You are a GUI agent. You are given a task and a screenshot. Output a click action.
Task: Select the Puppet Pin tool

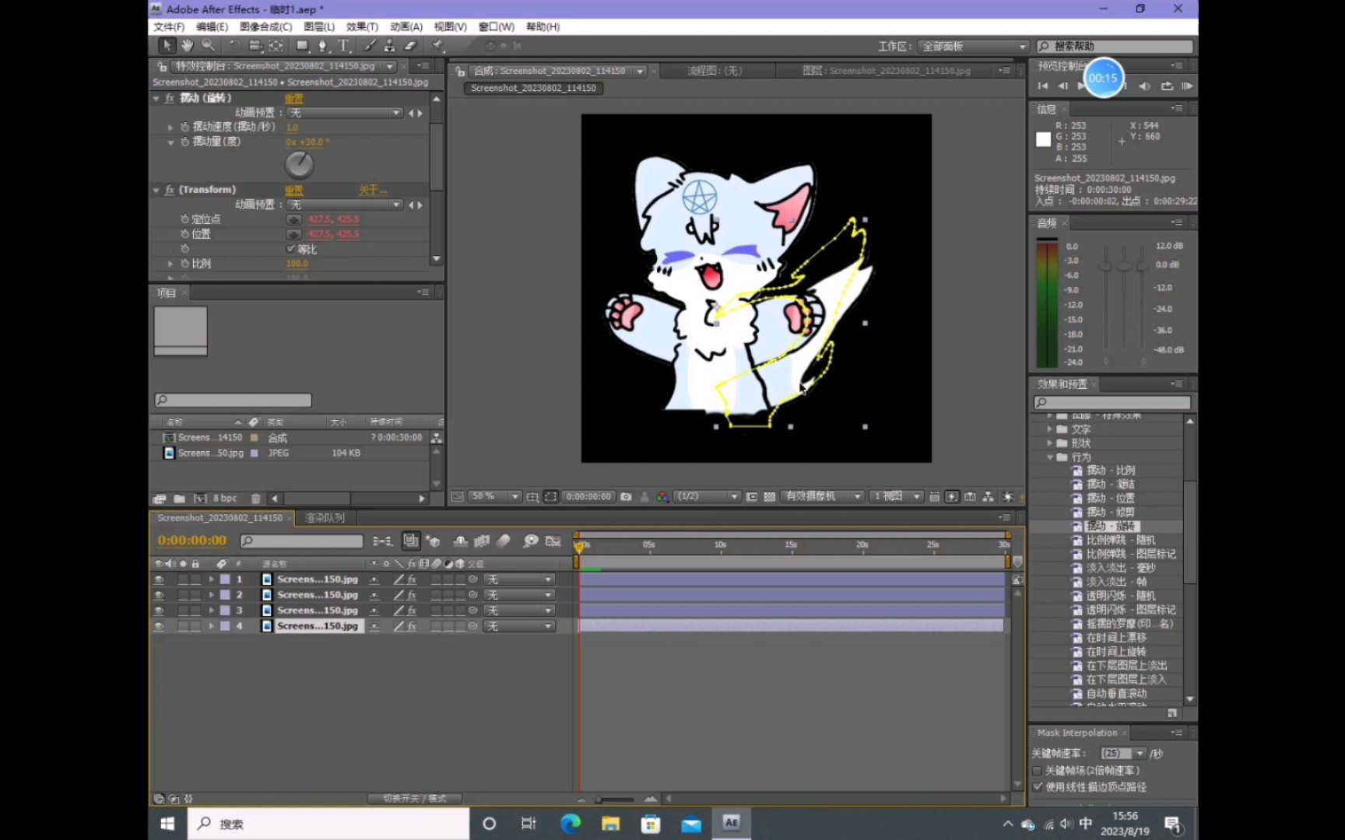coord(438,46)
